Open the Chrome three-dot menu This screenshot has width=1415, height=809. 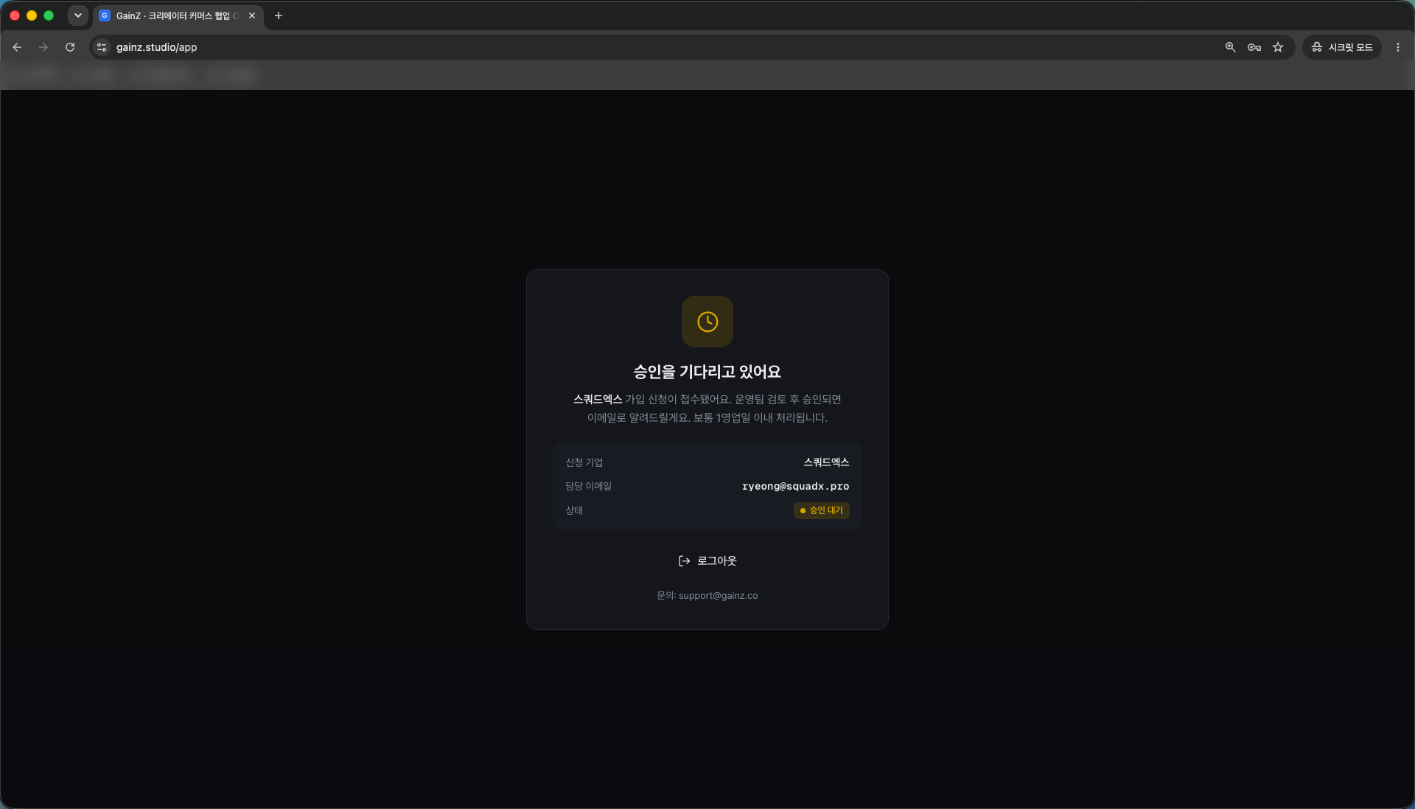click(x=1397, y=47)
